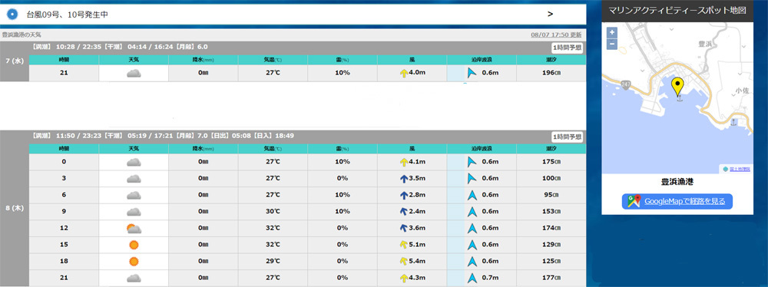Click the sunny icon at 18時
The height and width of the screenshot is (287, 768).
[133, 262]
